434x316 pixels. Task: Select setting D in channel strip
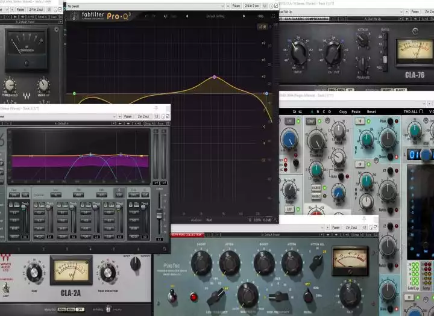tap(329, 112)
